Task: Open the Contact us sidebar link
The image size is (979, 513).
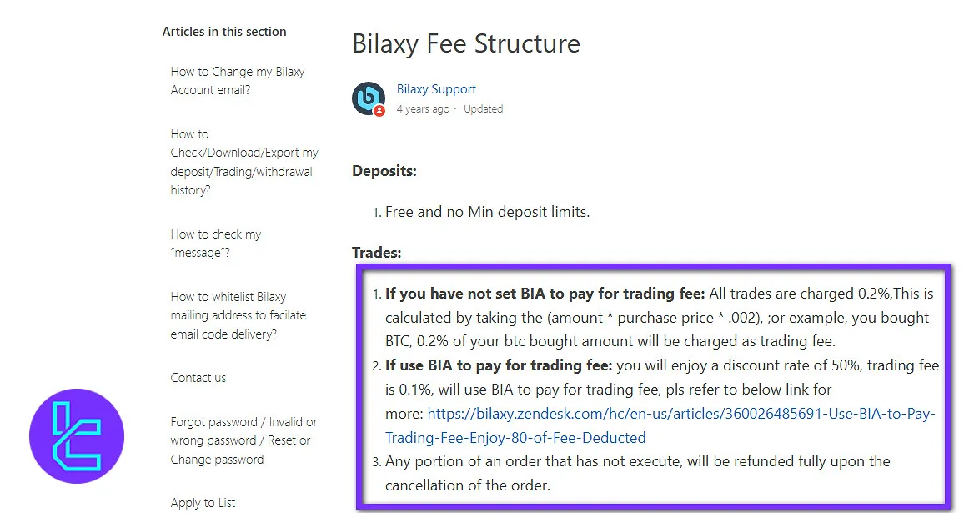Action: click(x=198, y=378)
